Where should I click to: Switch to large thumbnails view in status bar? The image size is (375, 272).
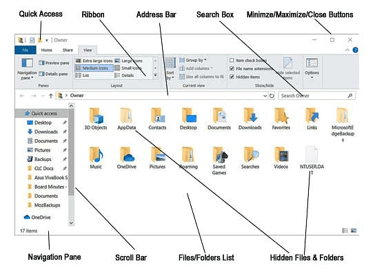tap(354, 231)
